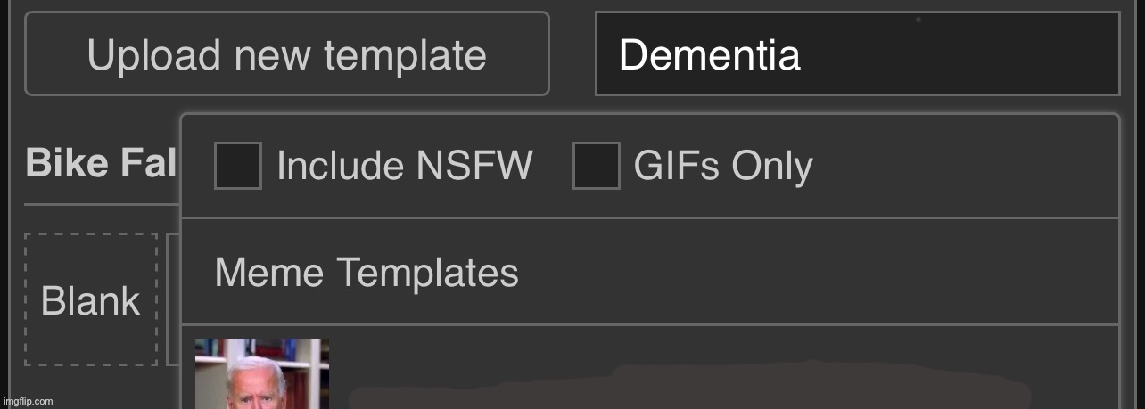
Task: Click the line beneath Bike Fal heading
Action: (102, 204)
